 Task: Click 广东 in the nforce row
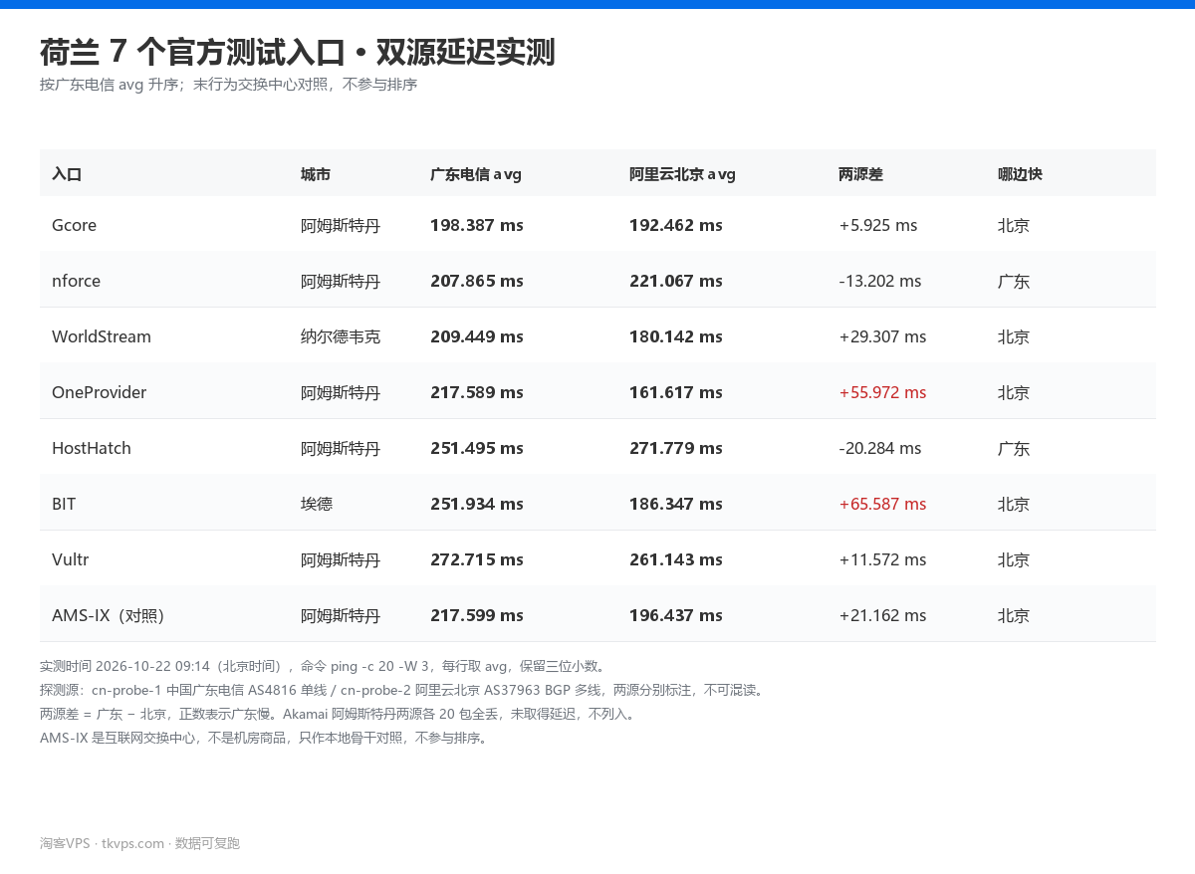[1014, 281]
